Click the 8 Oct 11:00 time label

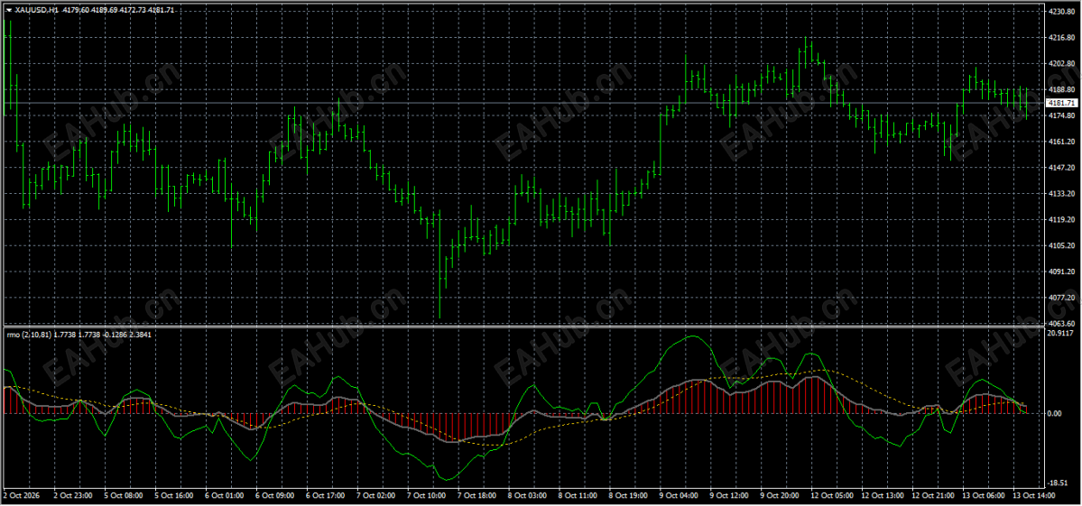pos(577,495)
